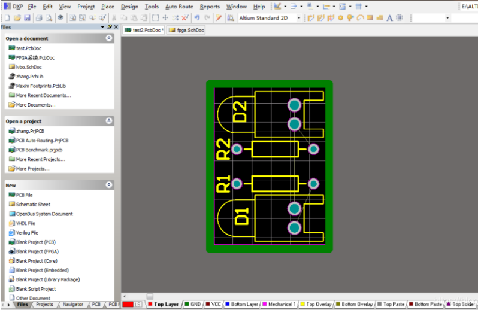The width and height of the screenshot is (478, 310).
Task: Select the Place Fill rectangle tool
Action: (370, 18)
